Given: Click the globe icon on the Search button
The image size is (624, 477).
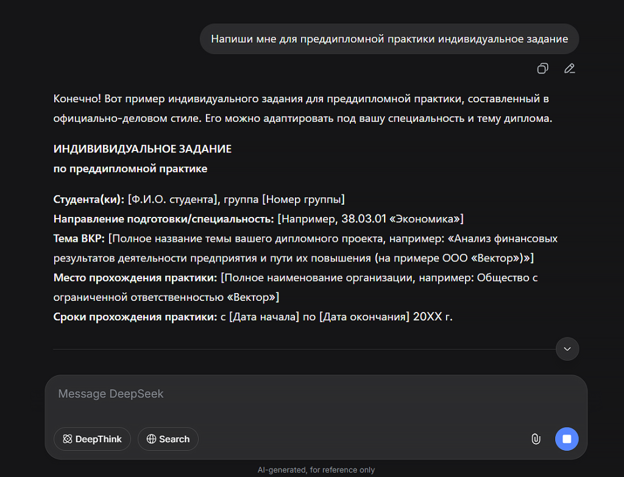Looking at the screenshot, I should 151,439.
